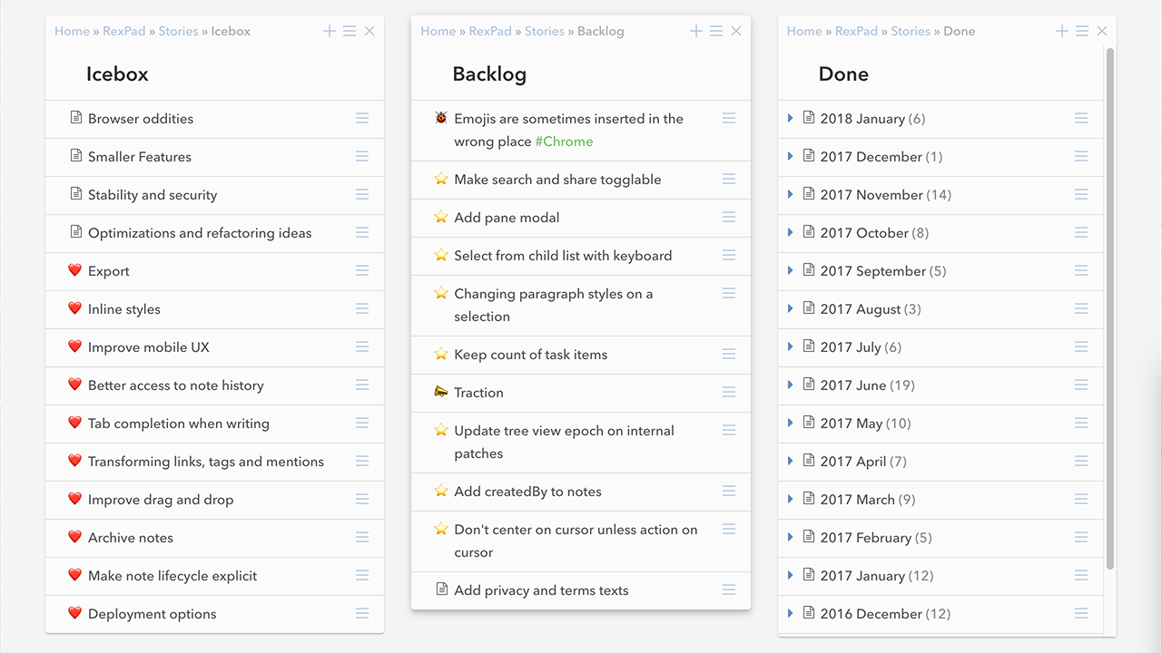Click the plus icon in Done pane header
1162x653 pixels.
(x=1062, y=31)
